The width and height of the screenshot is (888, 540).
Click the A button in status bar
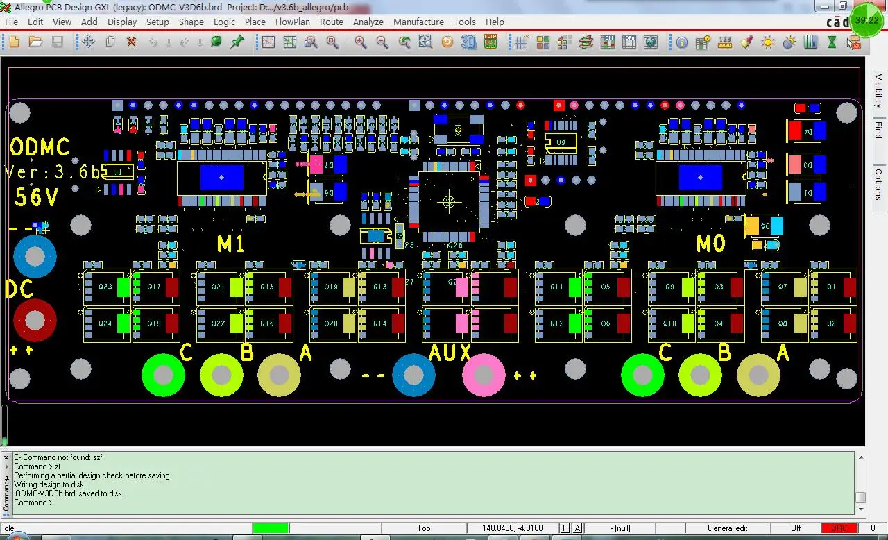[x=577, y=528]
